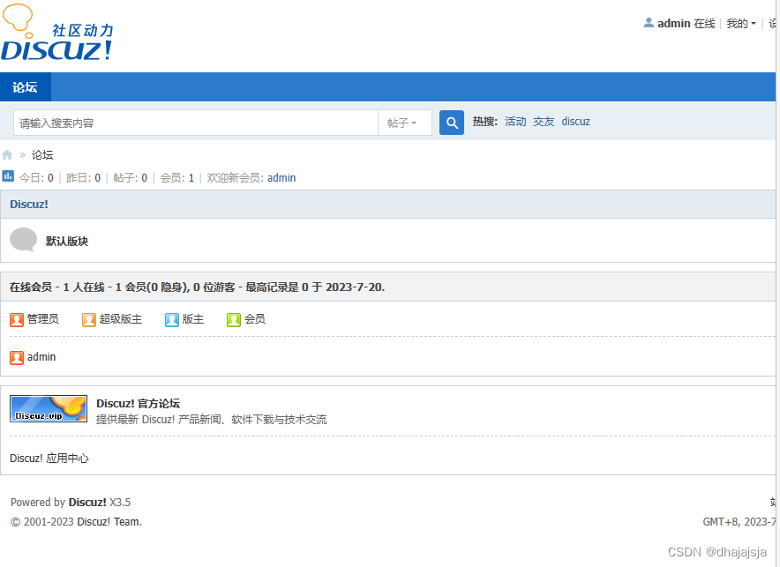Click the 会员 legend label next to green icon
Screen dimensions: 780x567
[254, 319]
